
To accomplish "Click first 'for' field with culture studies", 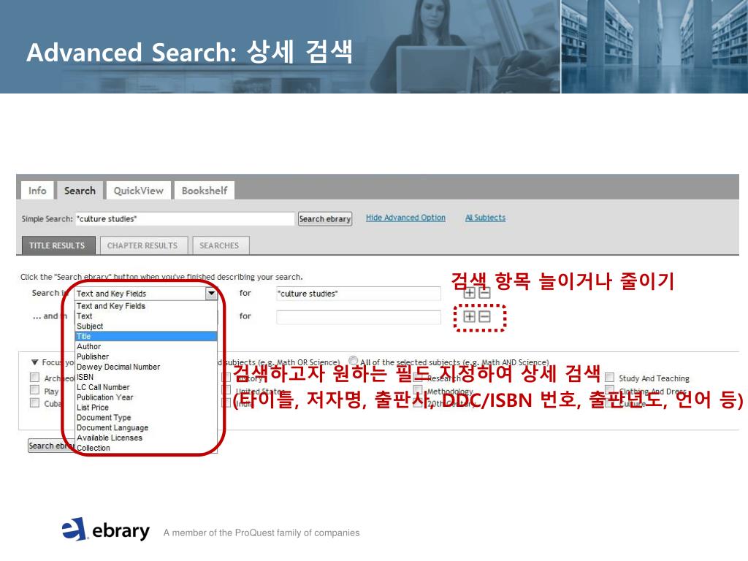I will 359,294.
